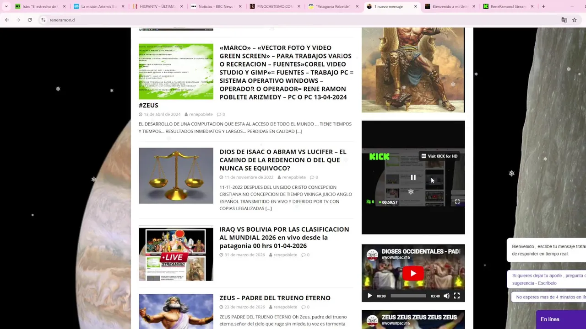
Task: Open author renepoblete under Zeus article
Action: pos(285,307)
